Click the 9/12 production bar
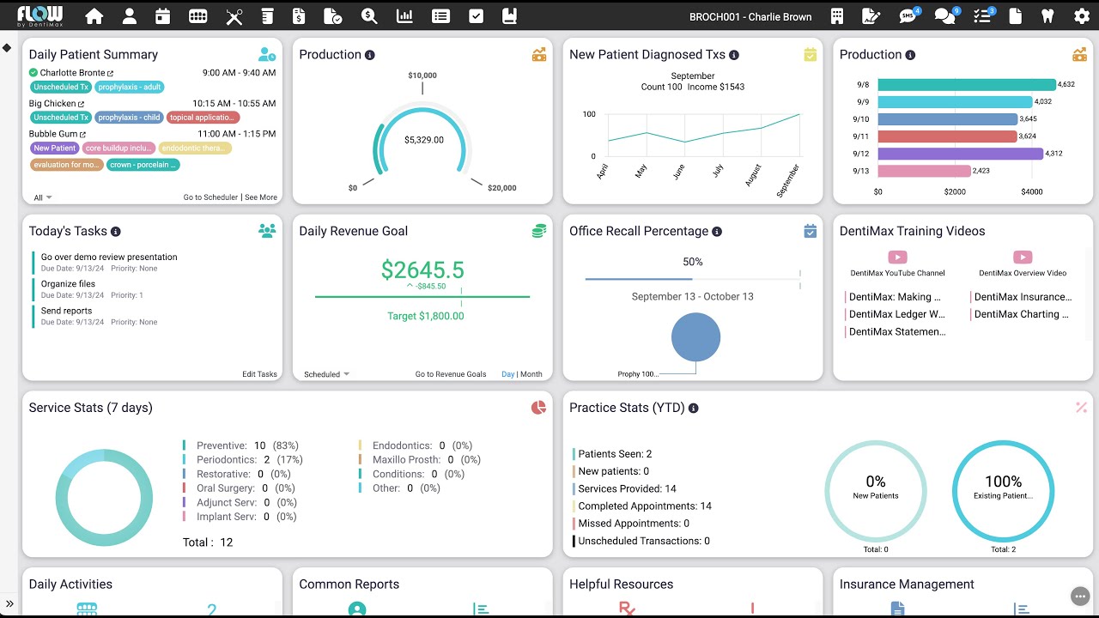The width and height of the screenshot is (1099, 618). pos(961,154)
